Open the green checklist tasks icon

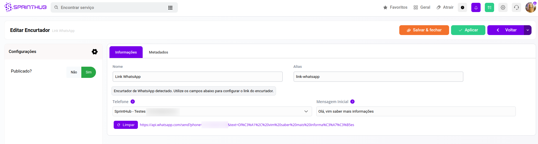[x=489, y=8]
